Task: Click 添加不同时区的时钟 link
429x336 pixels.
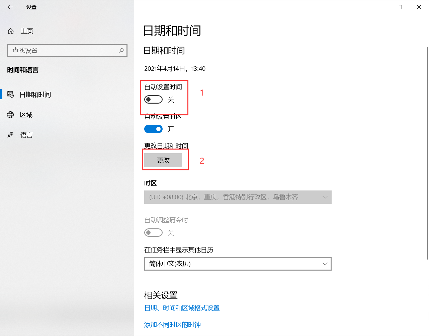Action: (172, 325)
